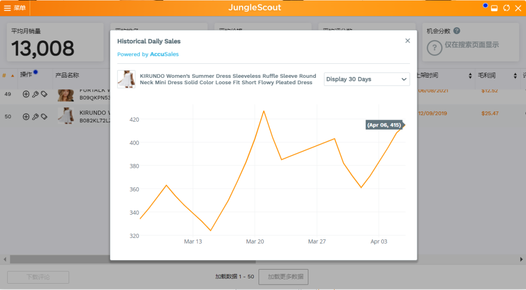Click the 加载更多数据 button
This screenshot has height=290, width=526.
pos(283,277)
